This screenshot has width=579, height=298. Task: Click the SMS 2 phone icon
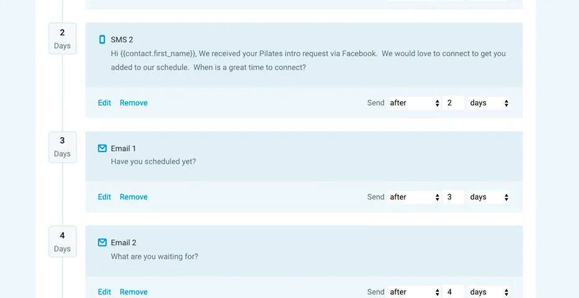102,40
